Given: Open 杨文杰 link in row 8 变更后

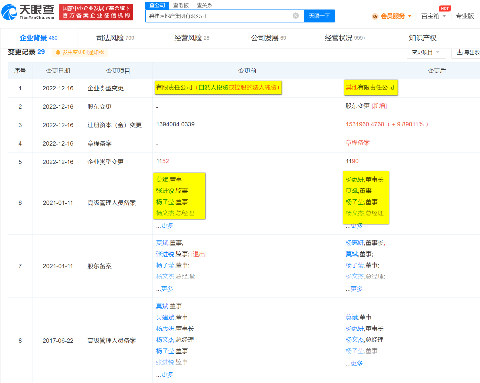Looking at the screenshot, I should (x=355, y=340).
